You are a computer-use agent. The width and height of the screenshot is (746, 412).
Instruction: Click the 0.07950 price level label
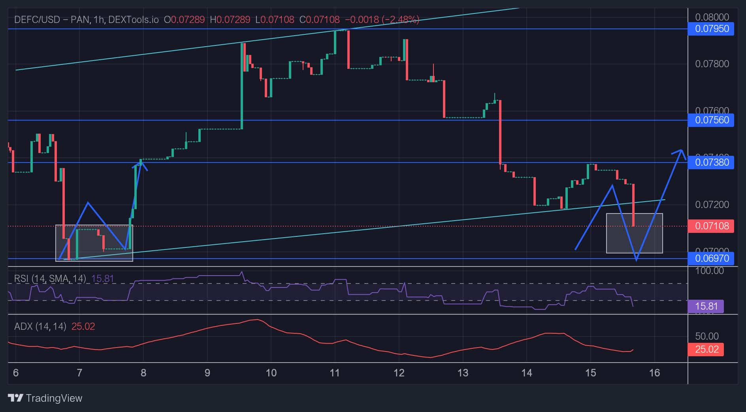[711, 29]
